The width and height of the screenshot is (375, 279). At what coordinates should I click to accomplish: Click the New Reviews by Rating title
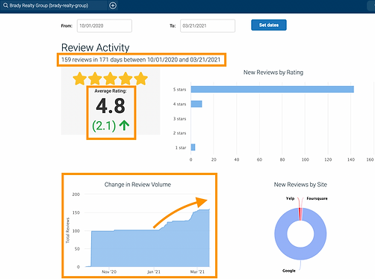pyautogui.click(x=273, y=73)
